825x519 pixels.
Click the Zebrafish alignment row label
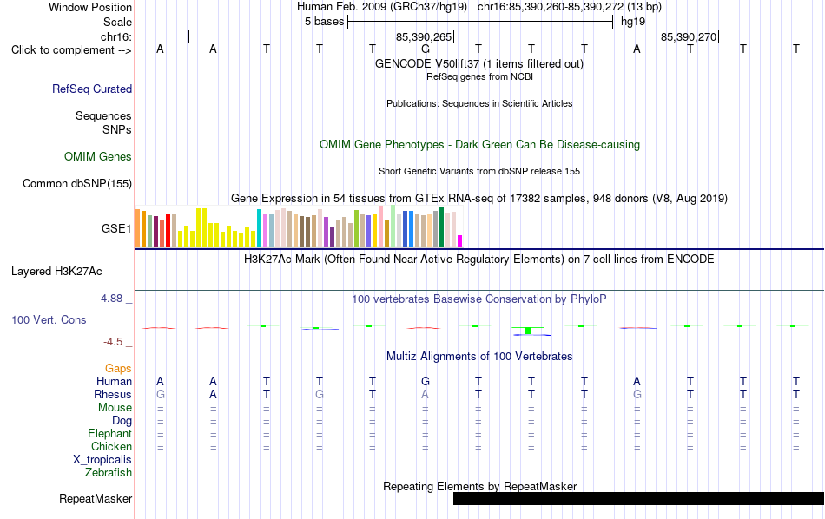point(109,472)
